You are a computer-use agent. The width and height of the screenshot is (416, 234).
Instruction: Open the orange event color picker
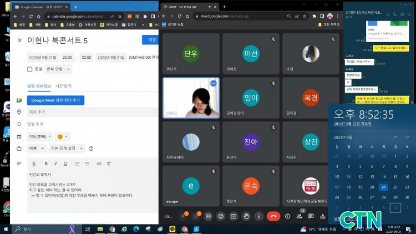(62, 136)
